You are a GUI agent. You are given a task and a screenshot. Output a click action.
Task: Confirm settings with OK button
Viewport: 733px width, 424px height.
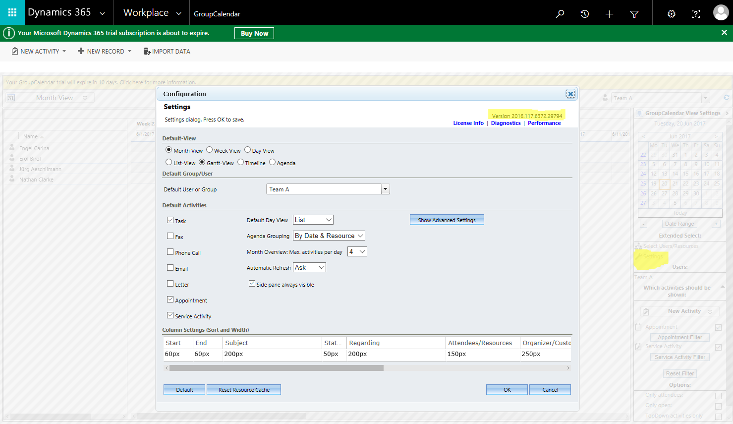coord(507,390)
